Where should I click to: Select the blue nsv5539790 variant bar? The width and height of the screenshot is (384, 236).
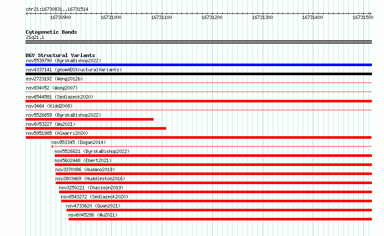tap(198, 65)
